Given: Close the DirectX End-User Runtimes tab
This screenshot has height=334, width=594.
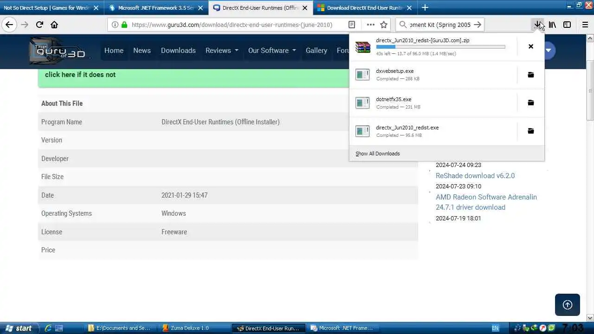Looking at the screenshot, I should [305, 8].
